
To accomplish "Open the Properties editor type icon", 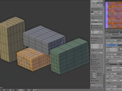I will 107,32.
